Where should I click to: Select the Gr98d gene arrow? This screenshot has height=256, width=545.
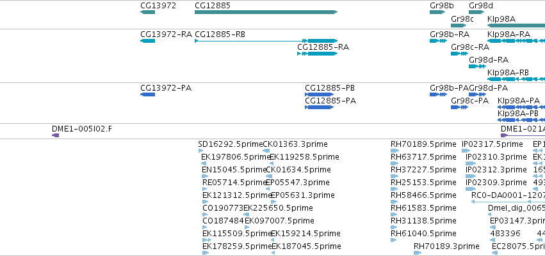click(476, 12)
